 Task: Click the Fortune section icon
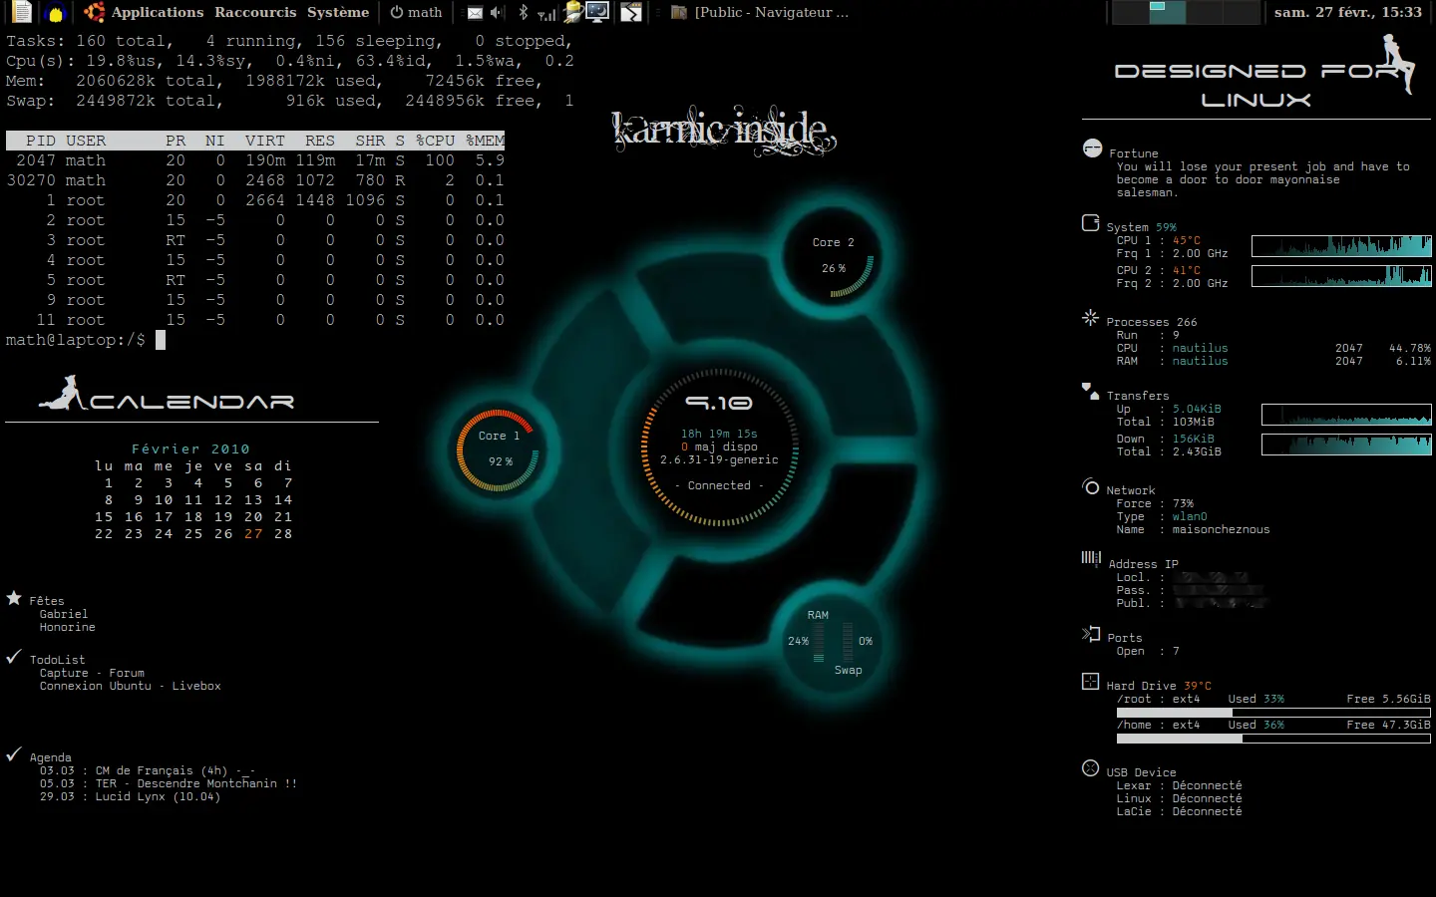(1092, 149)
